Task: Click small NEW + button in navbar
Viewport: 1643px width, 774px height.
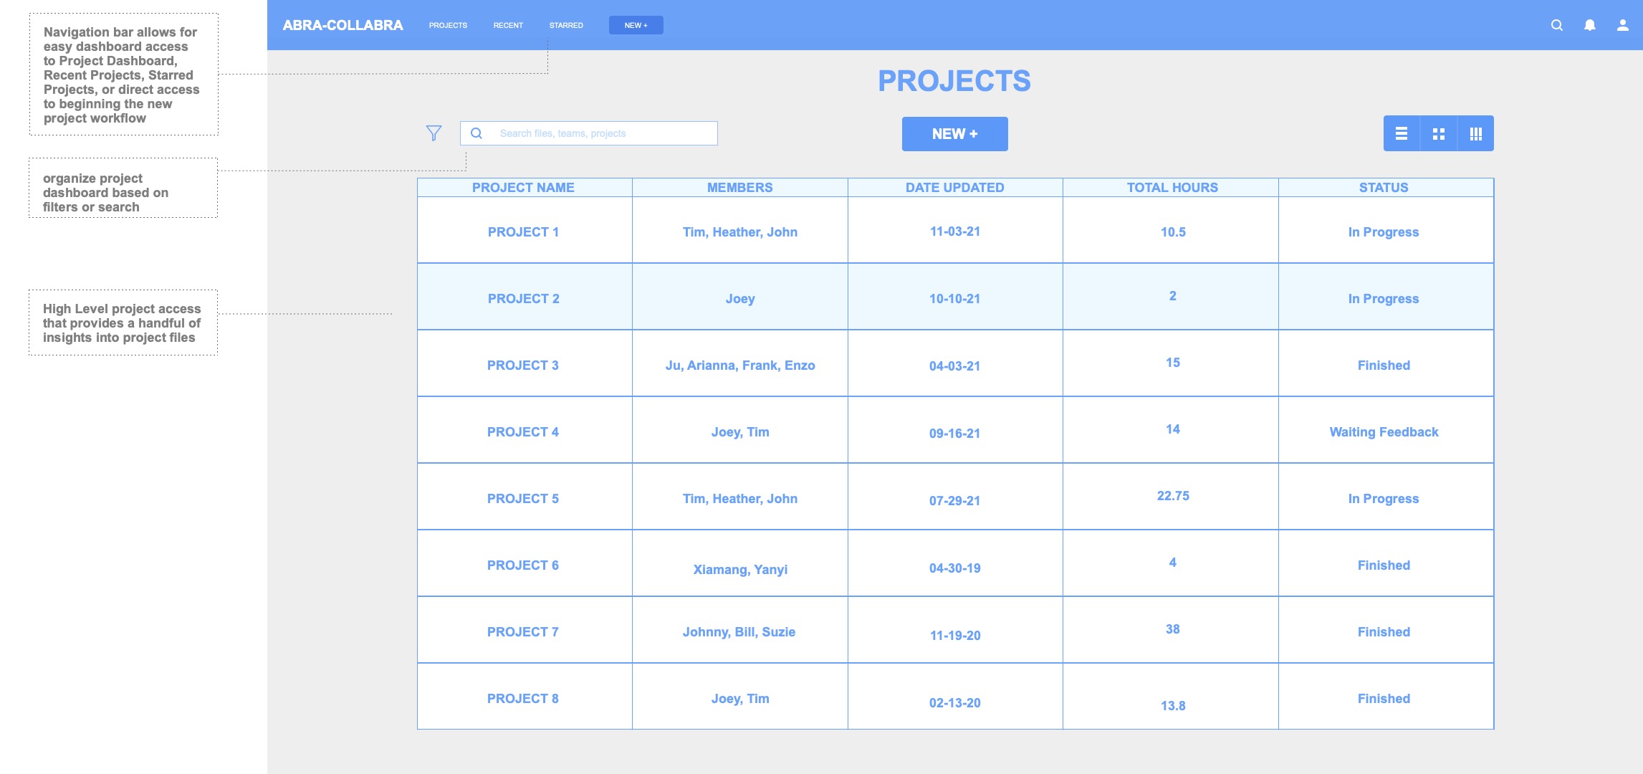Action: click(x=636, y=25)
